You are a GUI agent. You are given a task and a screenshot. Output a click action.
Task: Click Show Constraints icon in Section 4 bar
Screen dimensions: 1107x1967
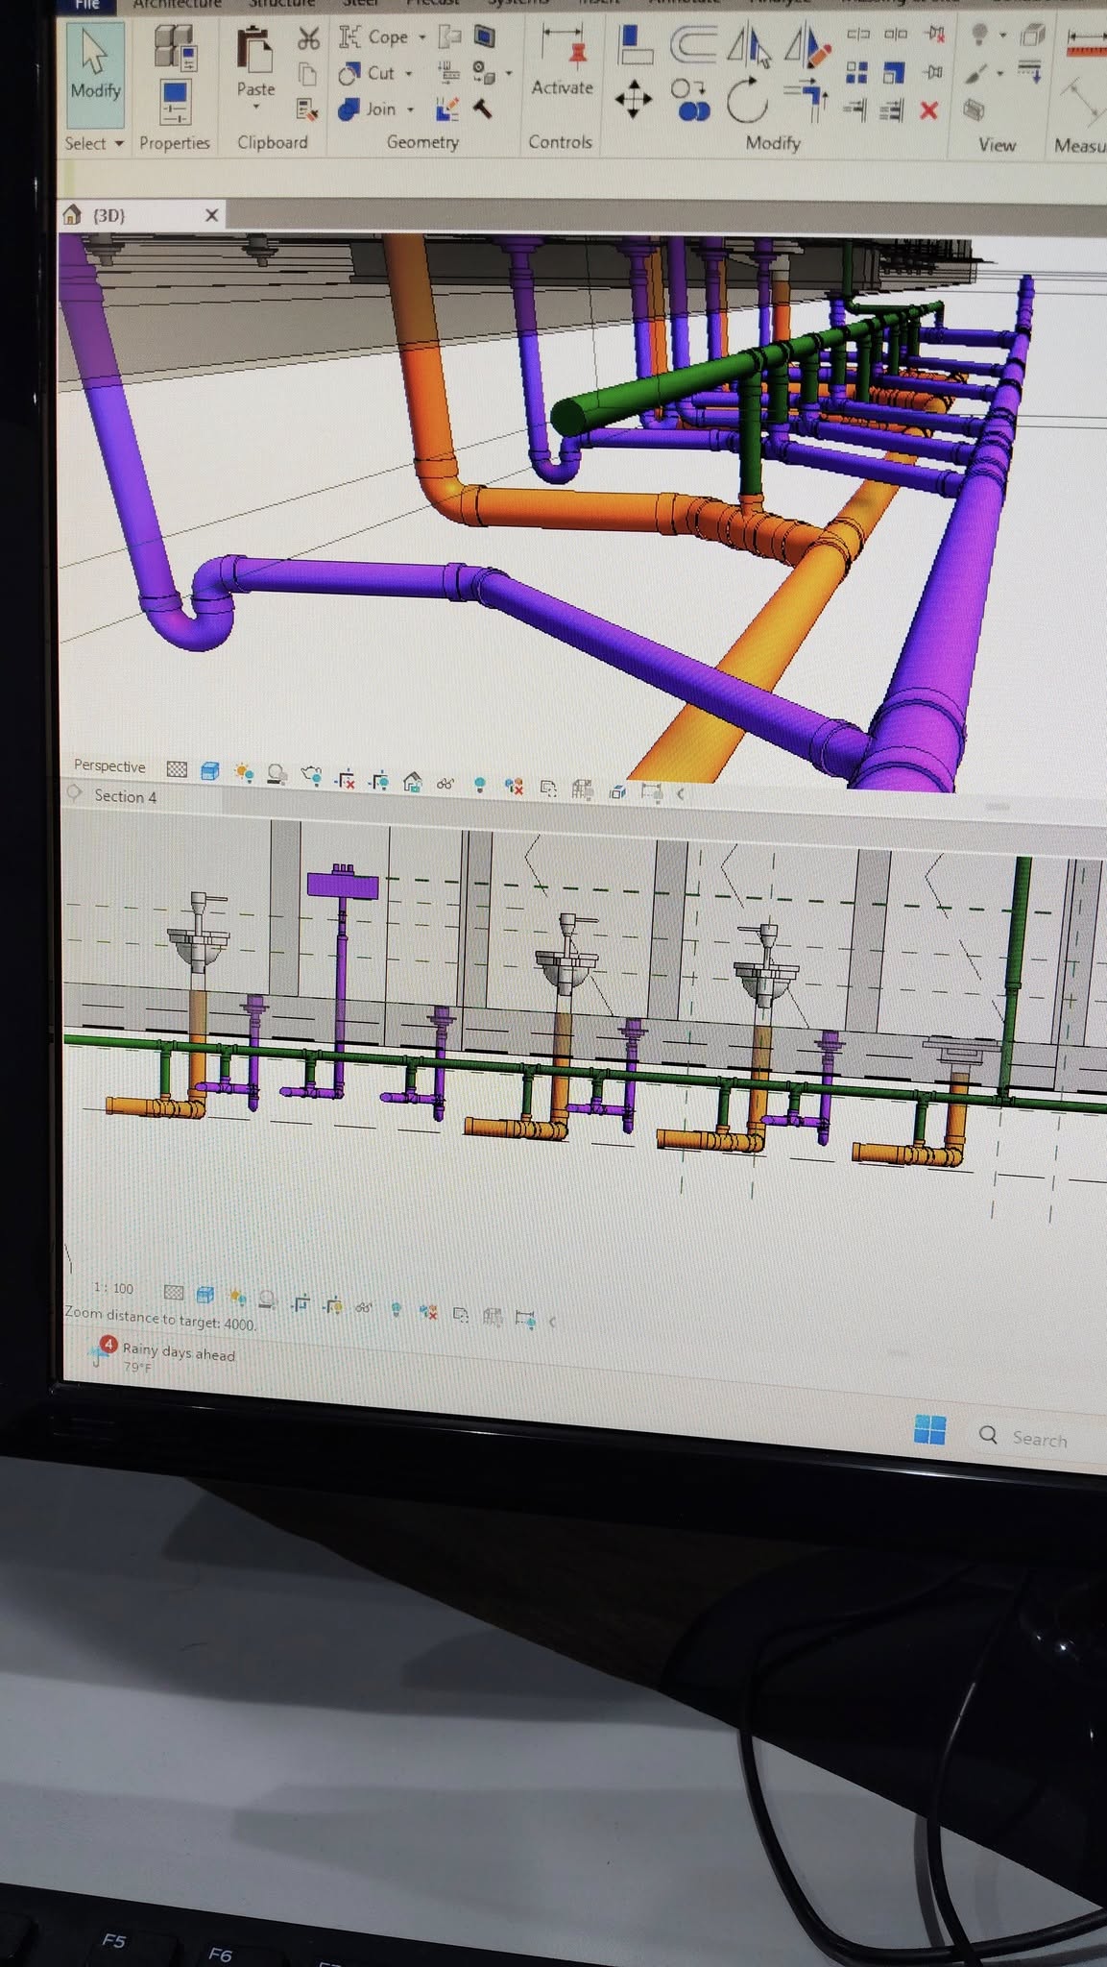tap(524, 1320)
